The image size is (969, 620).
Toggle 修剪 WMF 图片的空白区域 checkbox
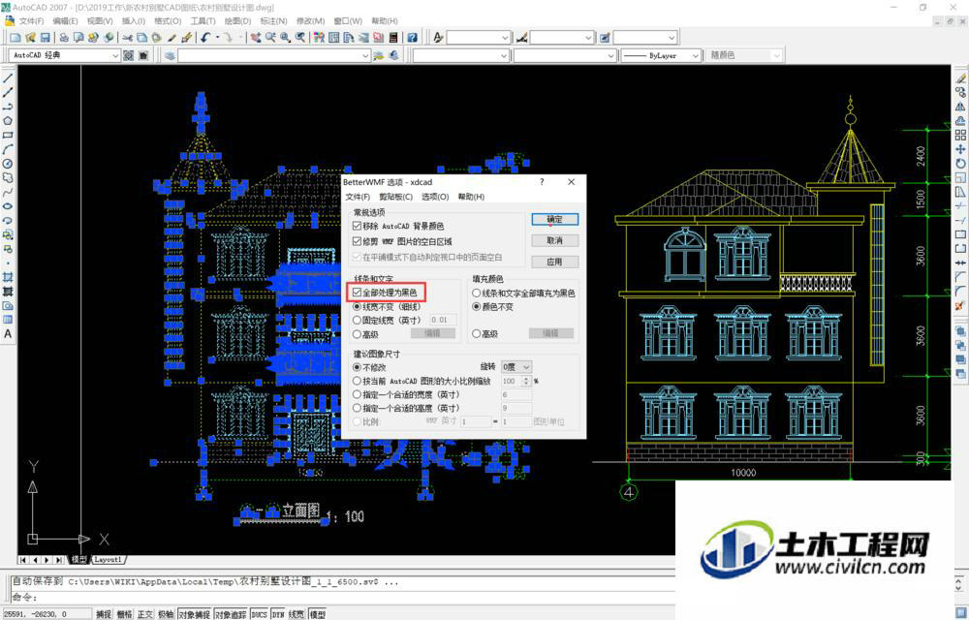358,241
